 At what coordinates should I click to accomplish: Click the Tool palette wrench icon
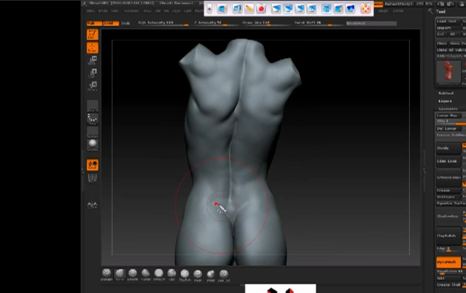click(430, 11)
